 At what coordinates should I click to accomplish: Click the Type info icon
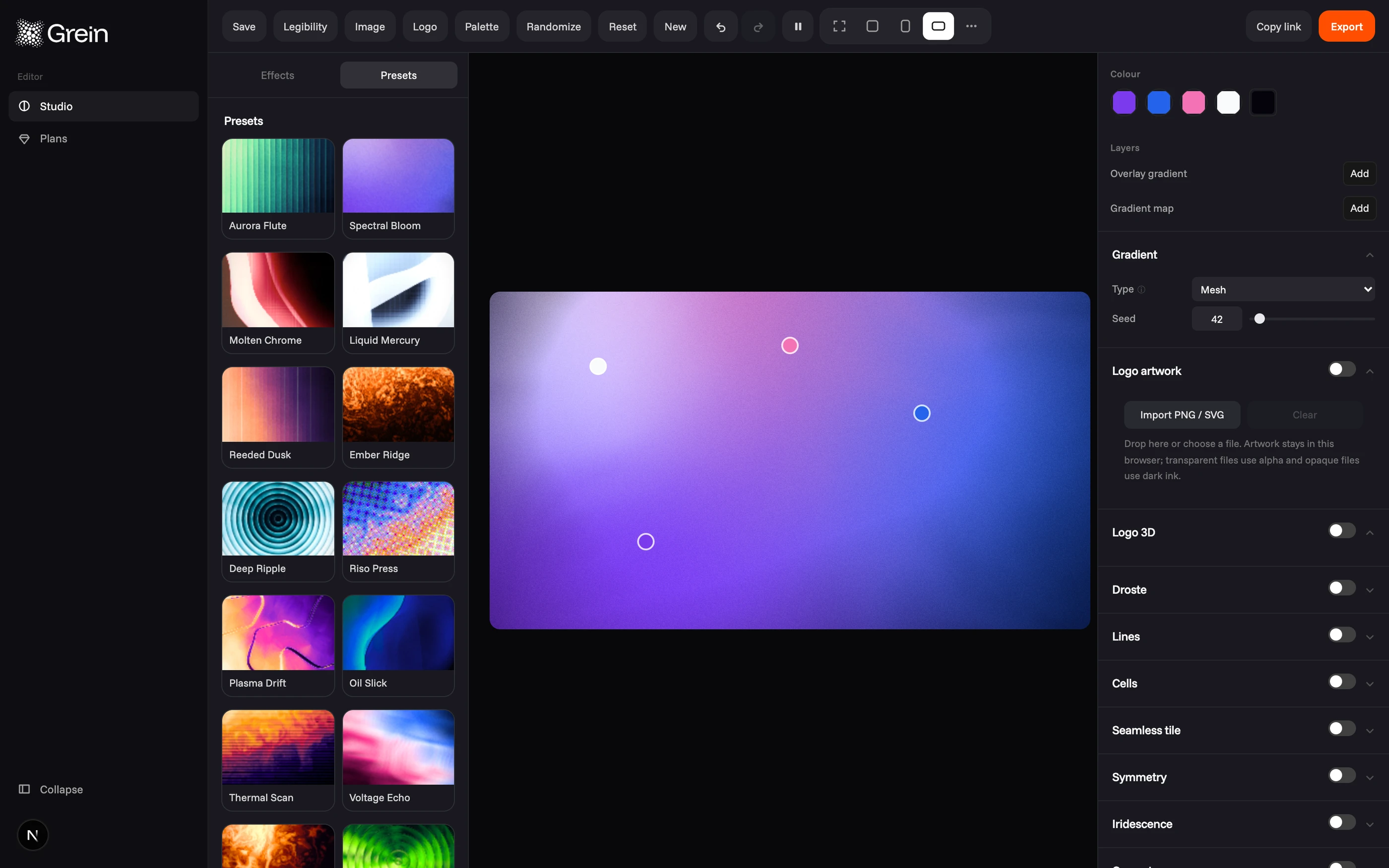coord(1141,289)
